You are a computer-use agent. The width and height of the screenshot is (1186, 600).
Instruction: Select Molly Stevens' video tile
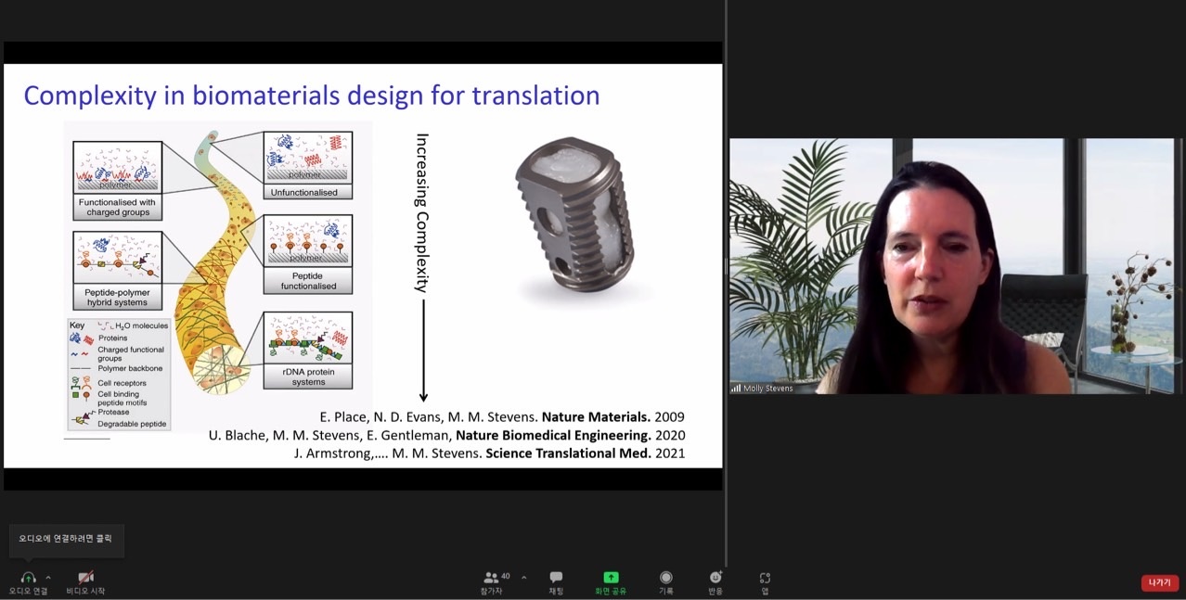pos(955,266)
